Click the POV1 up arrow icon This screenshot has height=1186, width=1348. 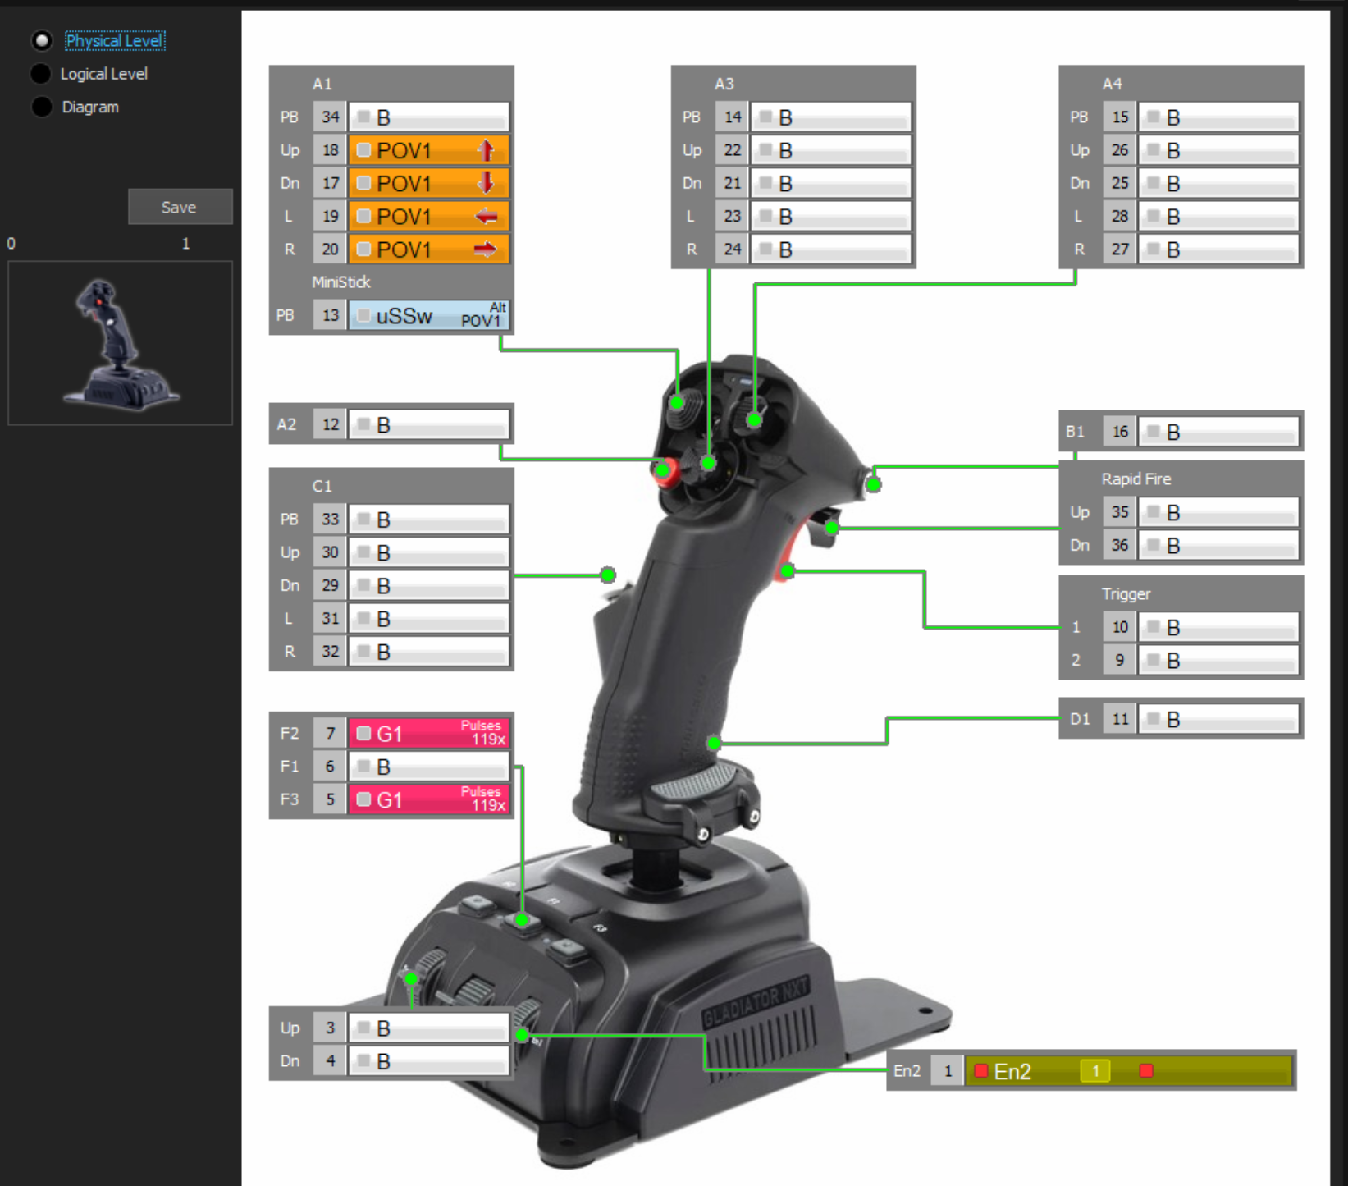point(486,150)
